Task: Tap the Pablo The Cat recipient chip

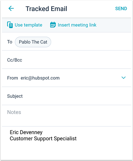Action: (x=33, y=42)
